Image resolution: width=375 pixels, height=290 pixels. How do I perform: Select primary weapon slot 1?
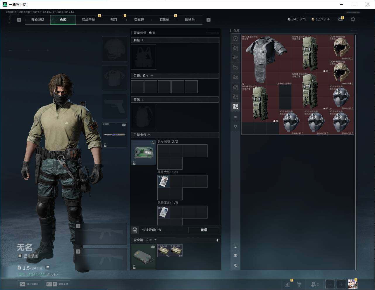point(101,234)
